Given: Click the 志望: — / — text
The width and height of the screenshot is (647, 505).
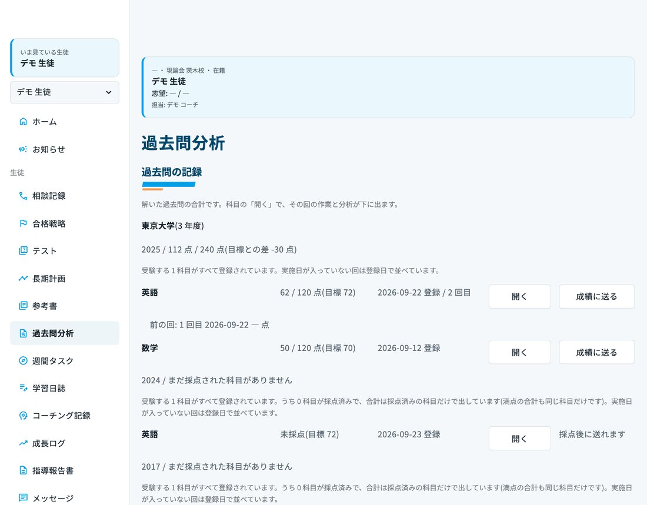Looking at the screenshot, I should (171, 93).
